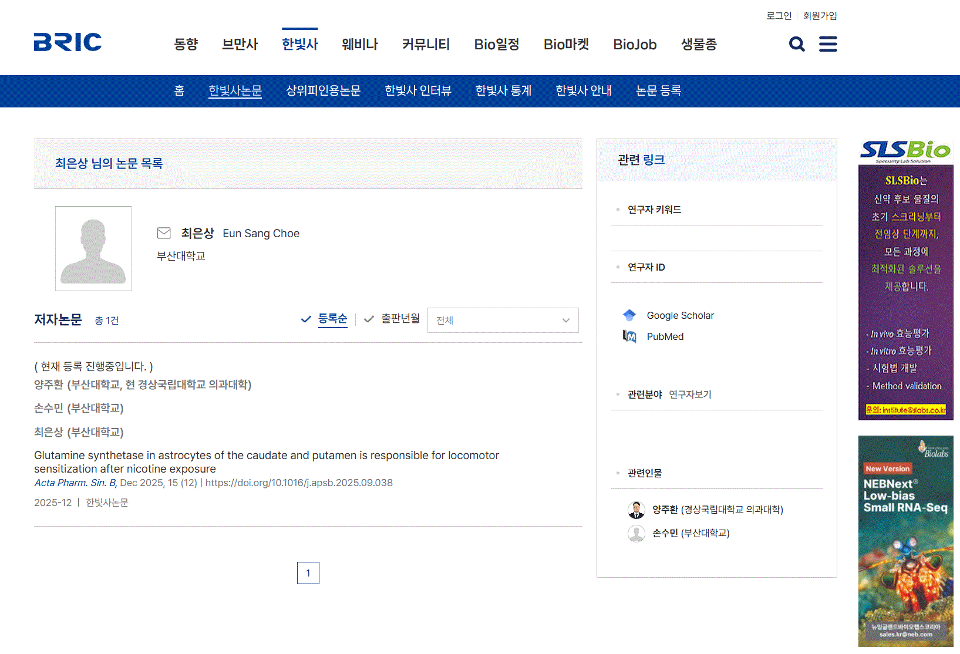The height and width of the screenshot is (654, 960).
Task: Click the BRIC logo
Action: [68, 42]
